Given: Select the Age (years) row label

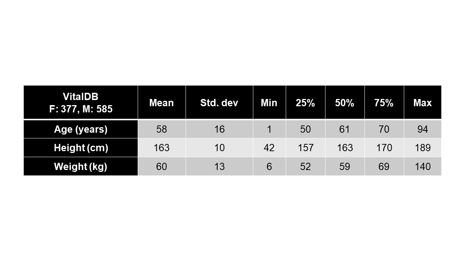Looking at the screenshot, I should coord(81,129).
